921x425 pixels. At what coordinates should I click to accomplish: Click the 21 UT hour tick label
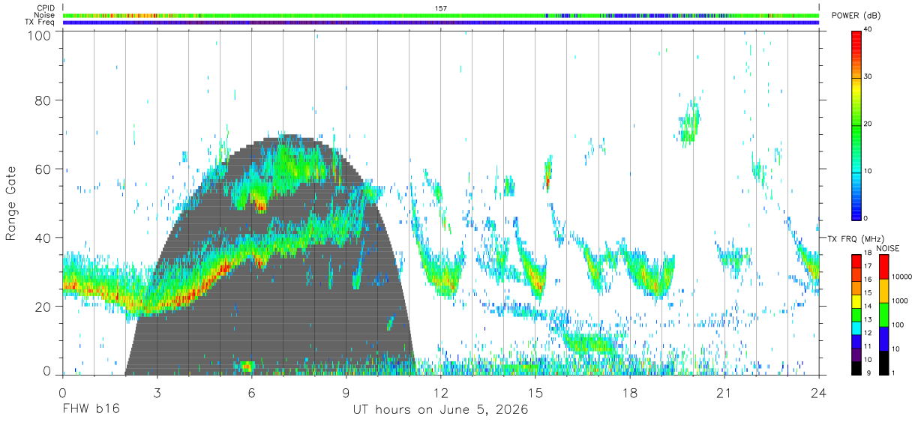724,393
